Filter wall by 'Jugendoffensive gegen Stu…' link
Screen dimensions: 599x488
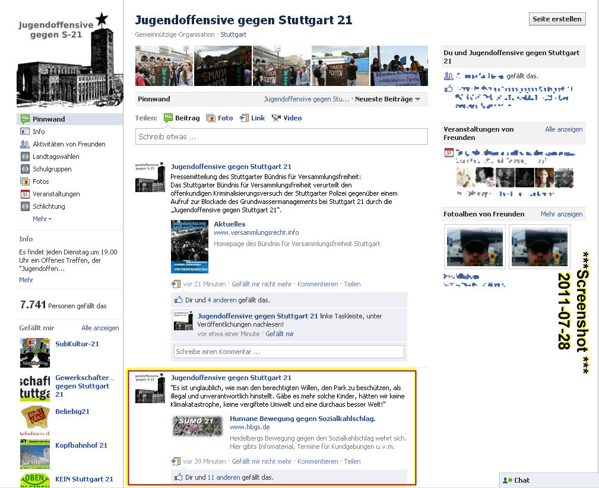click(306, 99)
